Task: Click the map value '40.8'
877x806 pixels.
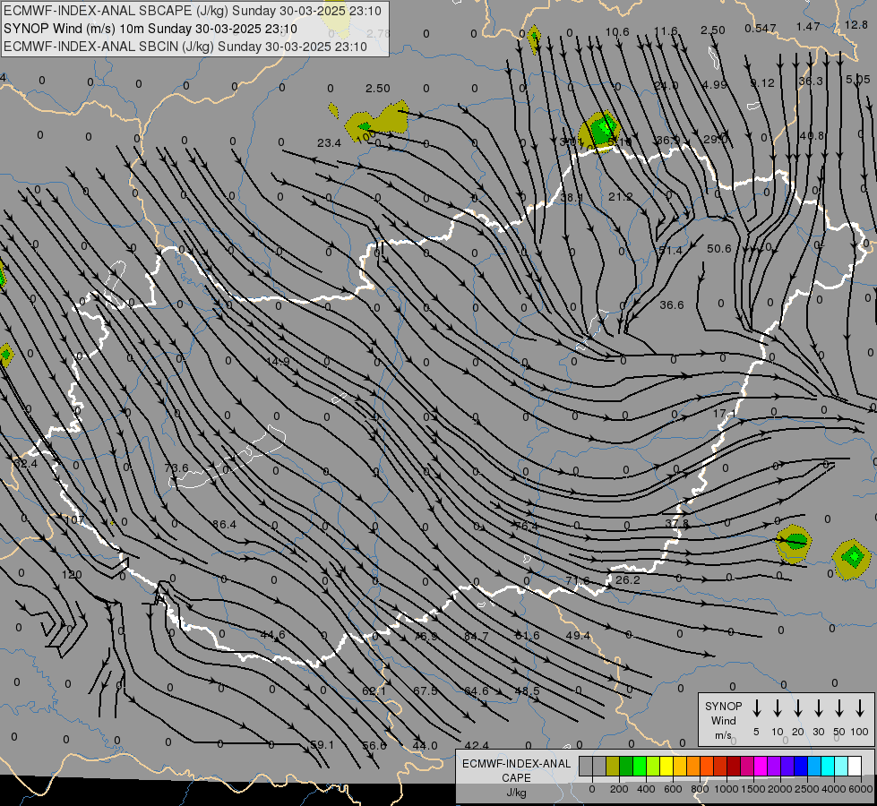Action: pos(812,135)
